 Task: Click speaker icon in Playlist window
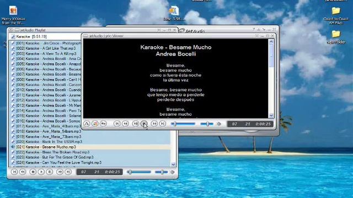(173, 172)
